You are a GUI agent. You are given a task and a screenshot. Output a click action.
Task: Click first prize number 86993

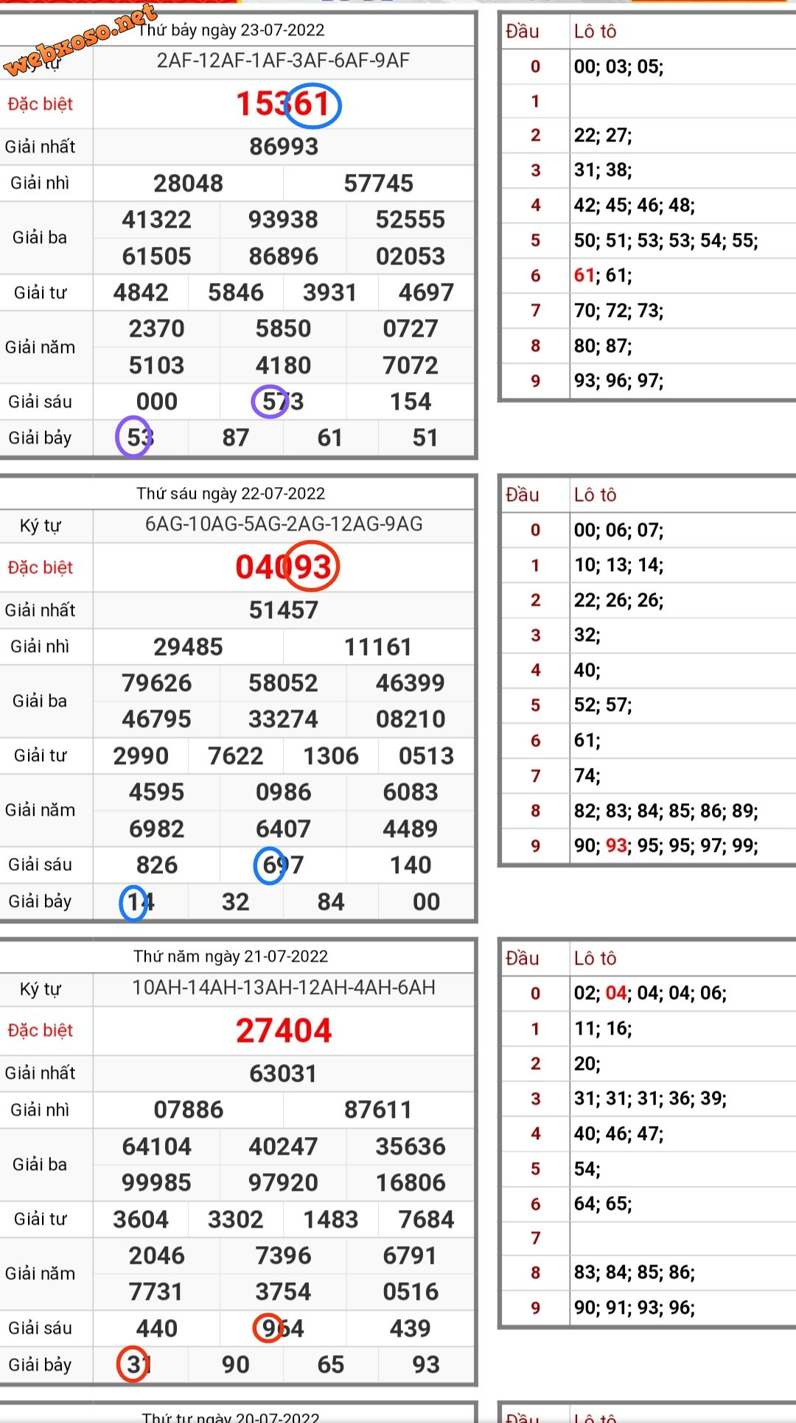point(283,147)
